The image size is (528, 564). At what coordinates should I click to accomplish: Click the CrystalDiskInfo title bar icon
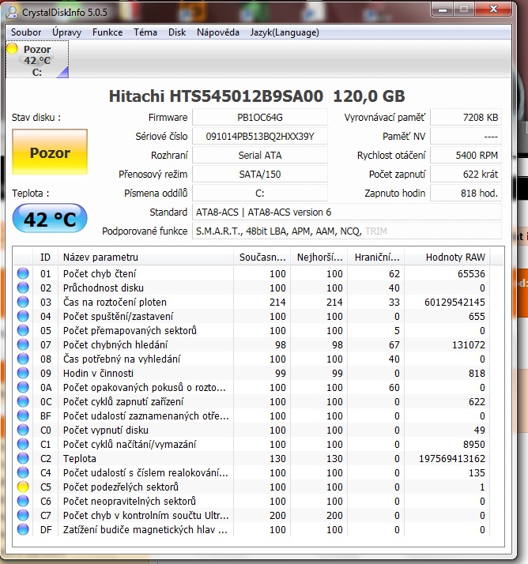12,12
